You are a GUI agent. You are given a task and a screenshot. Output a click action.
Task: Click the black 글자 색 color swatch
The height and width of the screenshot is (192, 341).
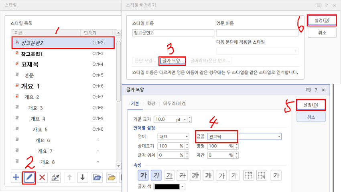(167, 186)
